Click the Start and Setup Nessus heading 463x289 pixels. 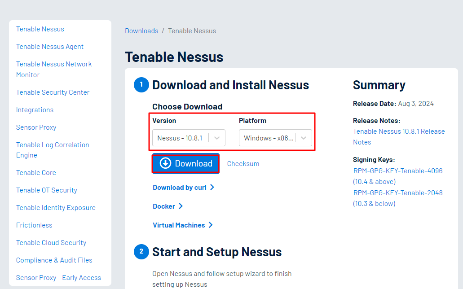point(217,252)
